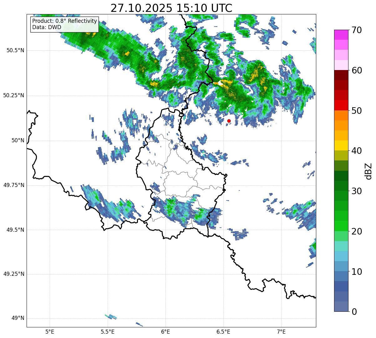Viewport: 376px width, 338px height.
Task: Click the red radar site marker
Action: (x=229, y=121)
